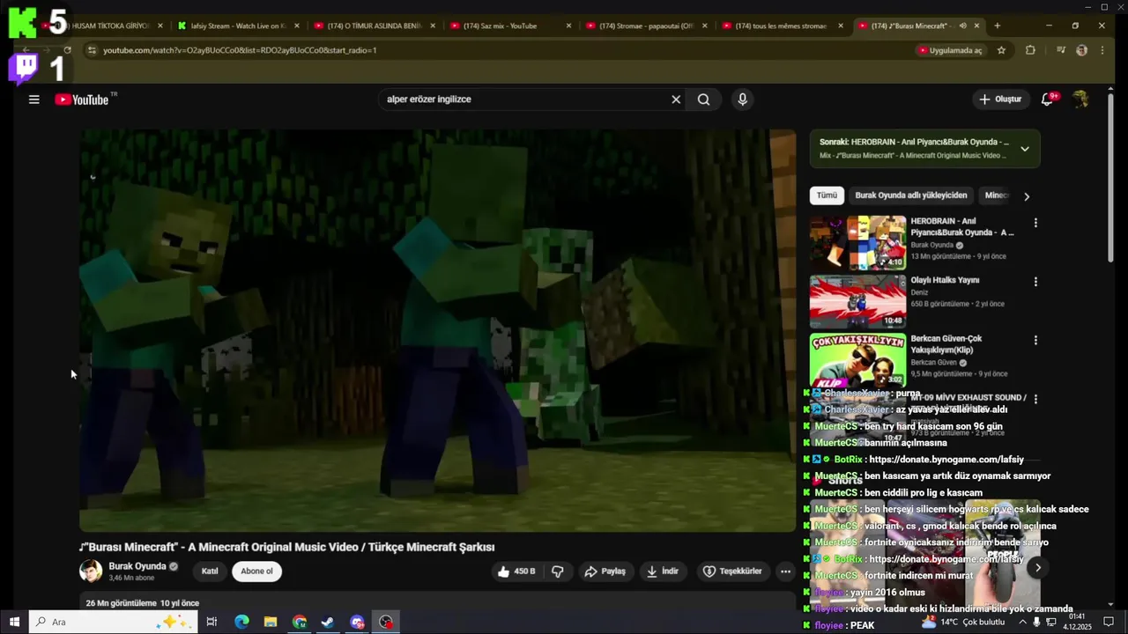Viewport: 1128px width, 634px height.
Task: Click the Windows taskbar search box
Action: [x=113, y=622]
